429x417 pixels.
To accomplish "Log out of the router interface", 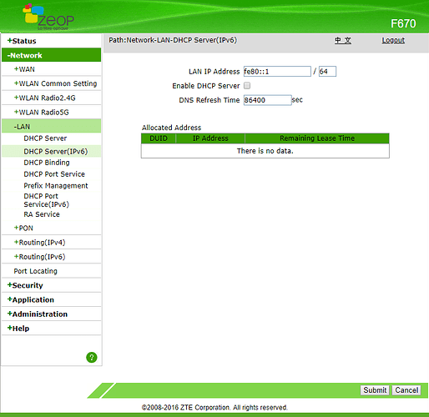I will click(x=393, y=40).
